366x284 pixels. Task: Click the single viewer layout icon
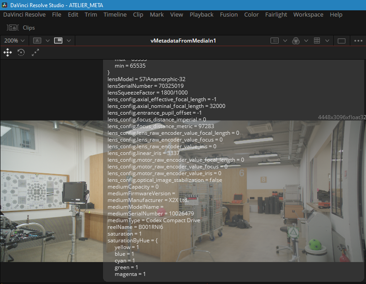point(341,40)
